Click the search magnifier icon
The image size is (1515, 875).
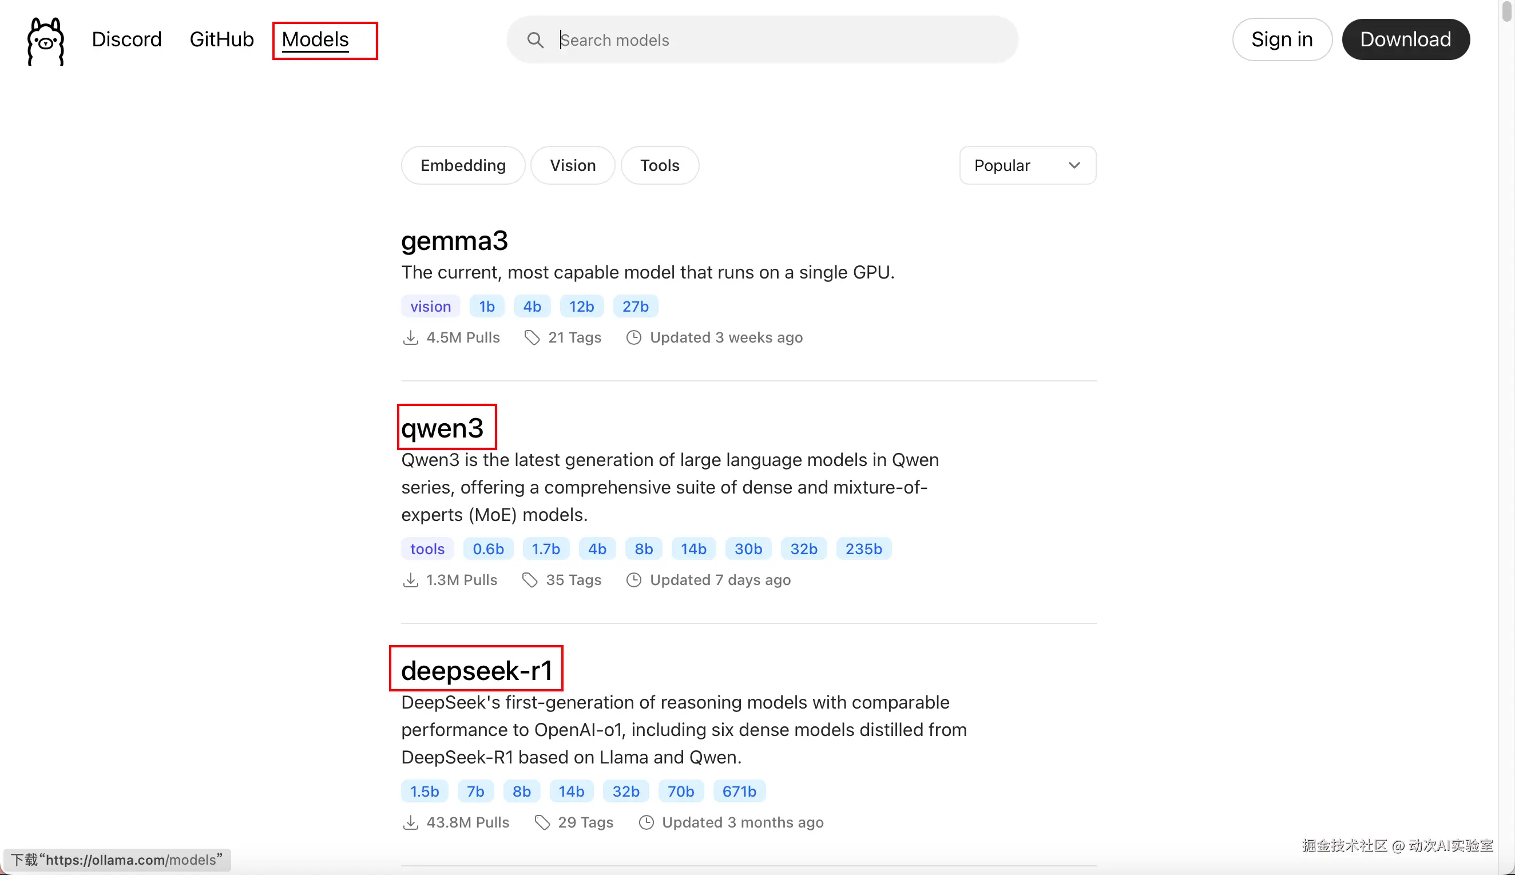click(x=534, y=39)
